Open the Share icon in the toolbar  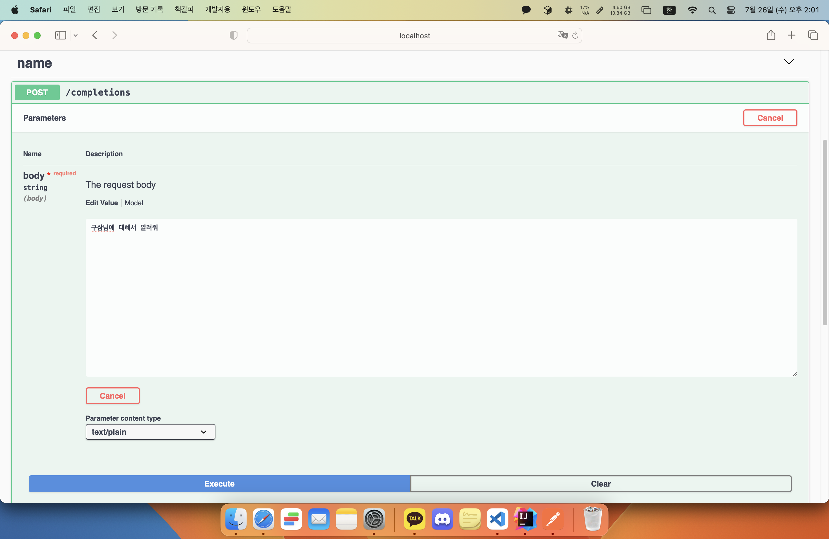(x=771, y=35)
